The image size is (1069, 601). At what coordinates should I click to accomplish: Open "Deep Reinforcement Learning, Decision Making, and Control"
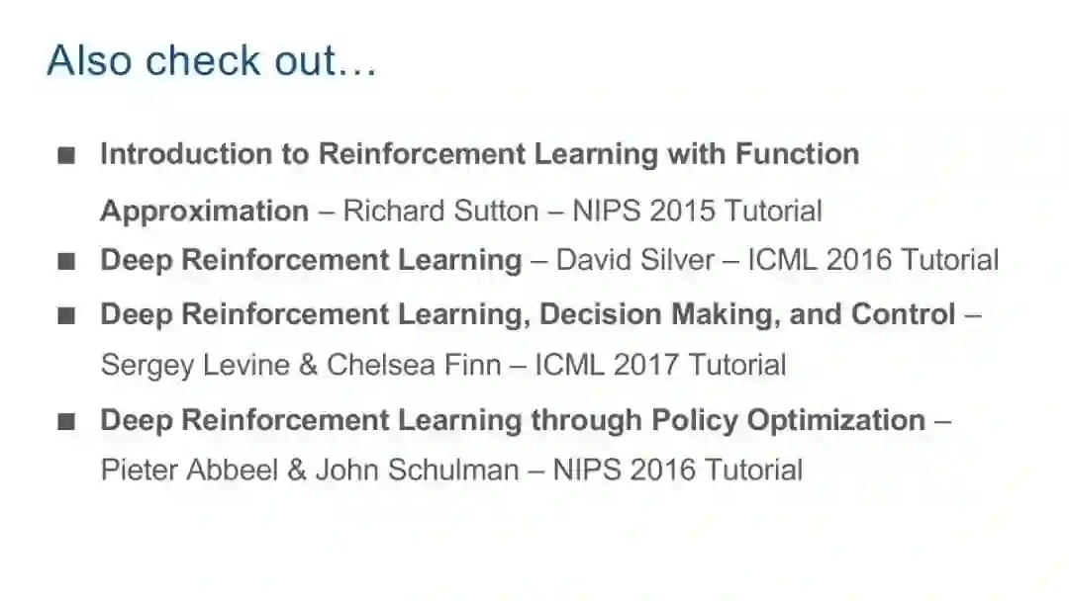coord(528,314)
